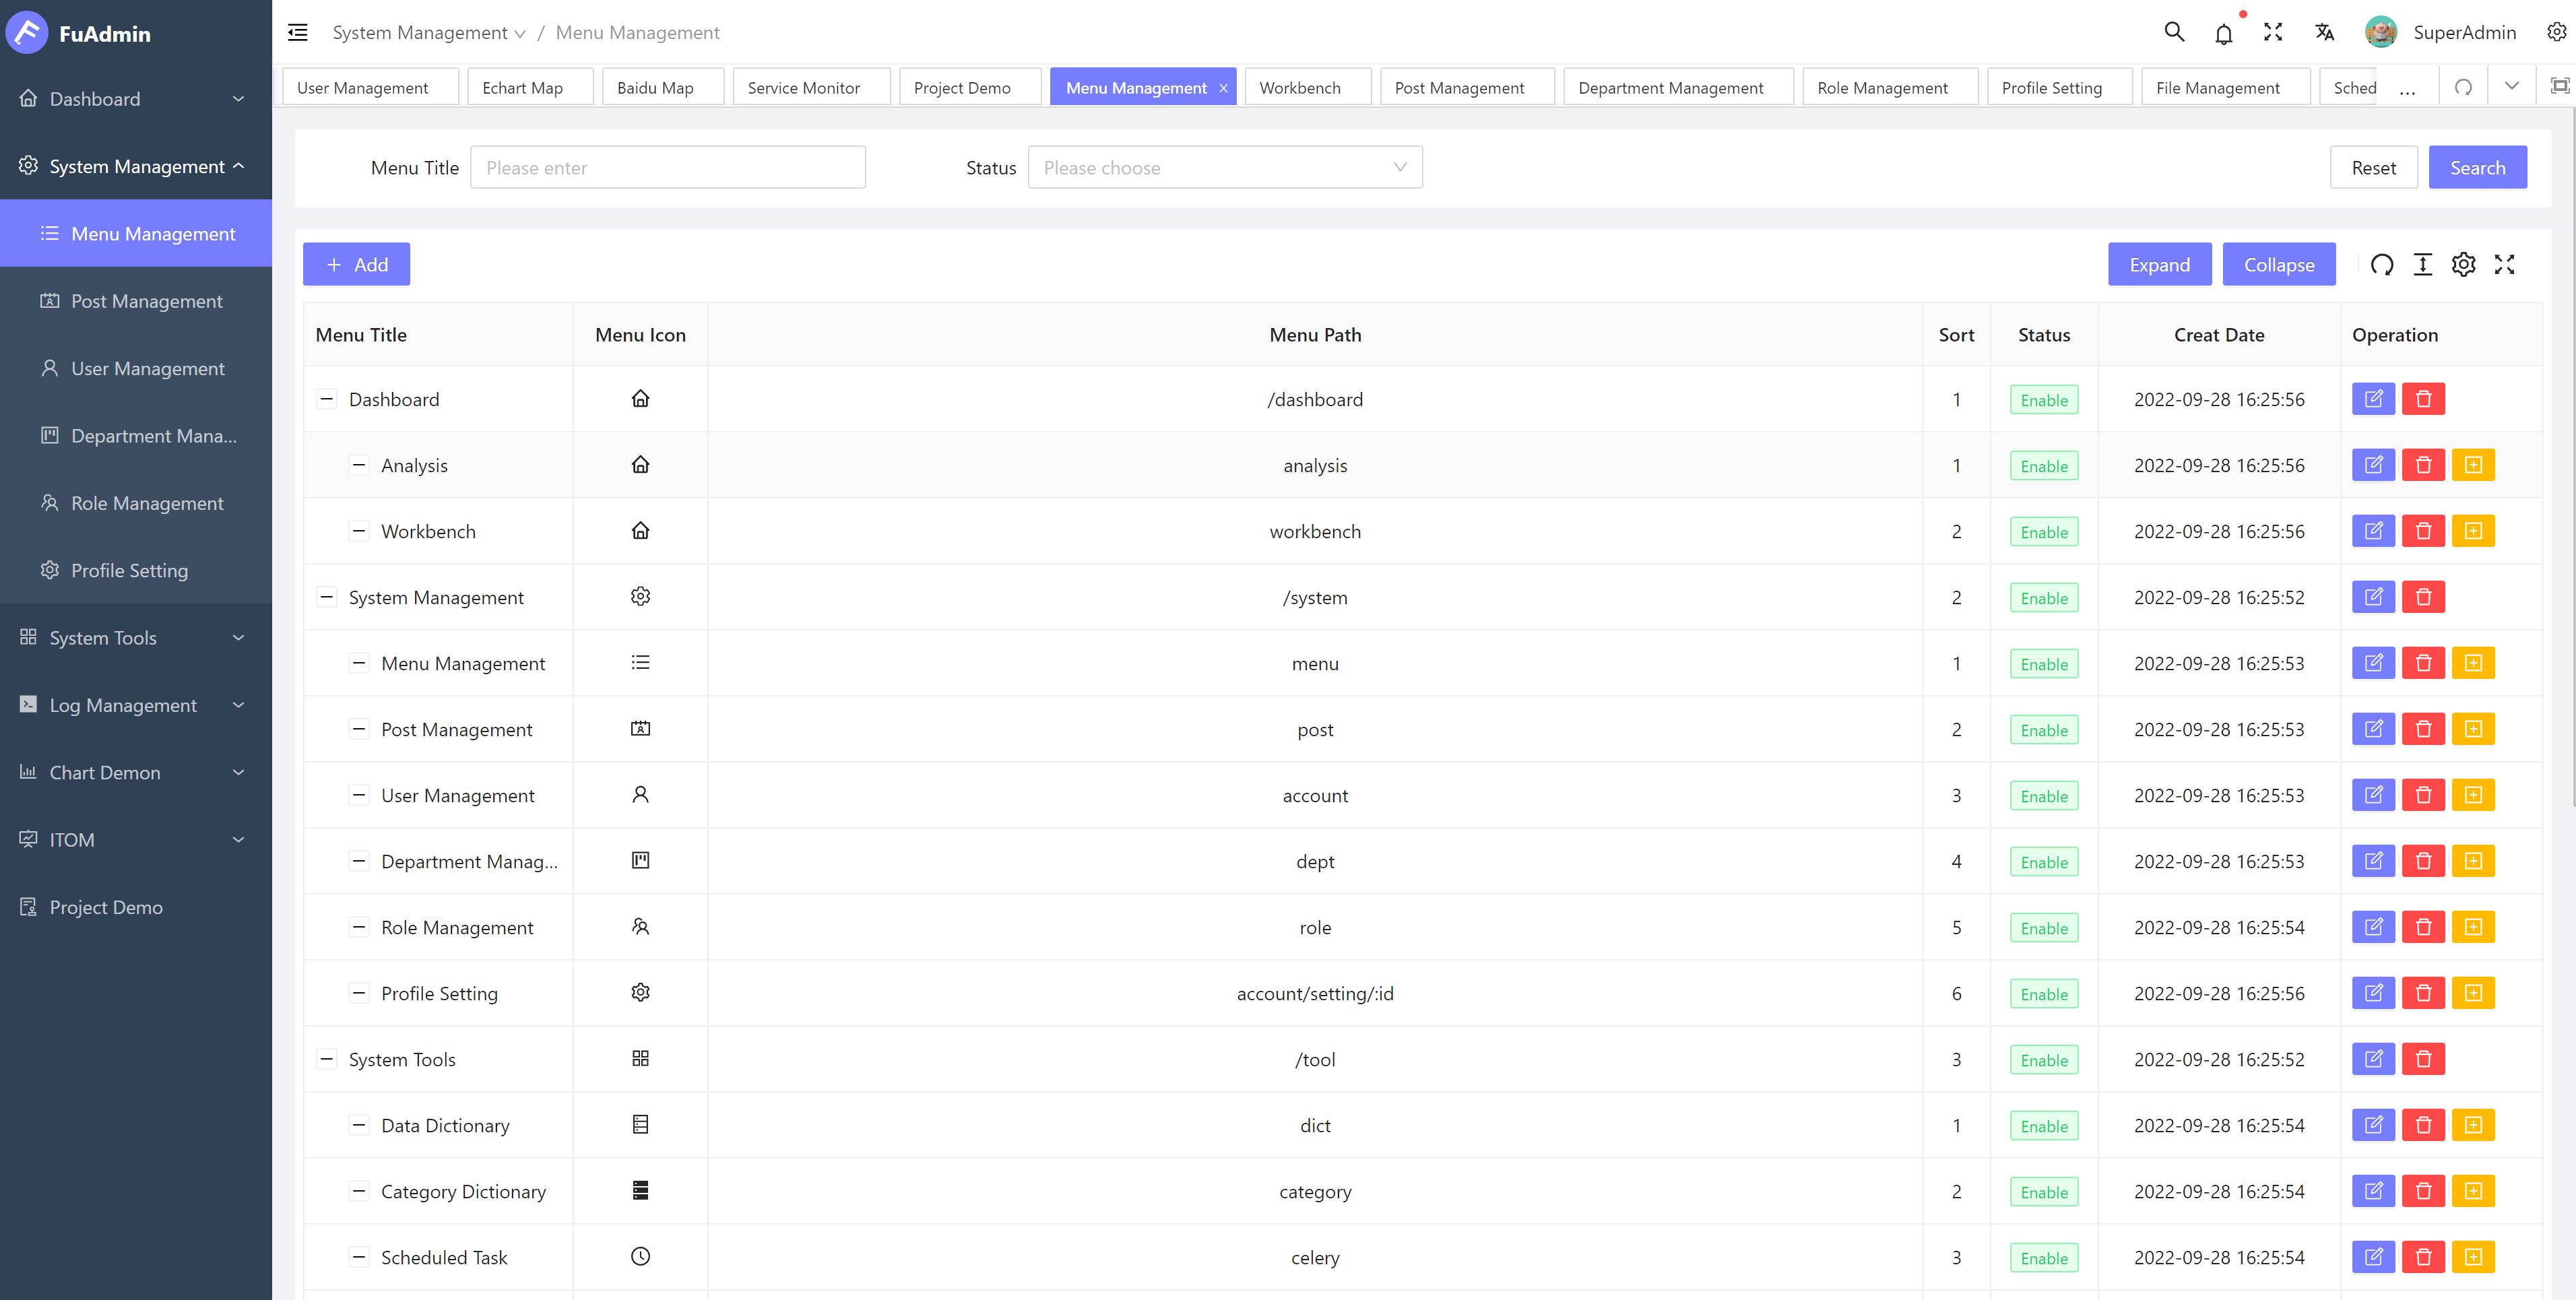Open notification bell in header
This screenshot has height=1300, width=2576.
(x=2223, y=34)
